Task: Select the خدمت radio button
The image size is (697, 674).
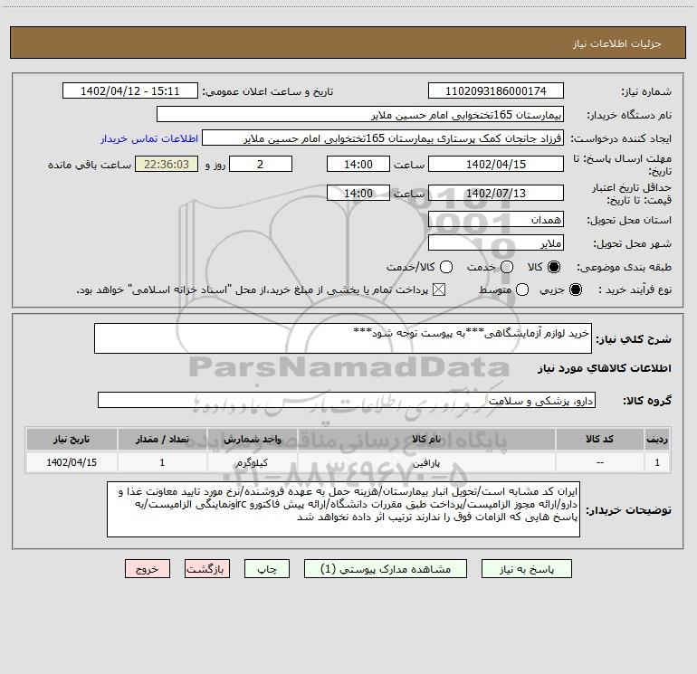Action: (507, 267)
